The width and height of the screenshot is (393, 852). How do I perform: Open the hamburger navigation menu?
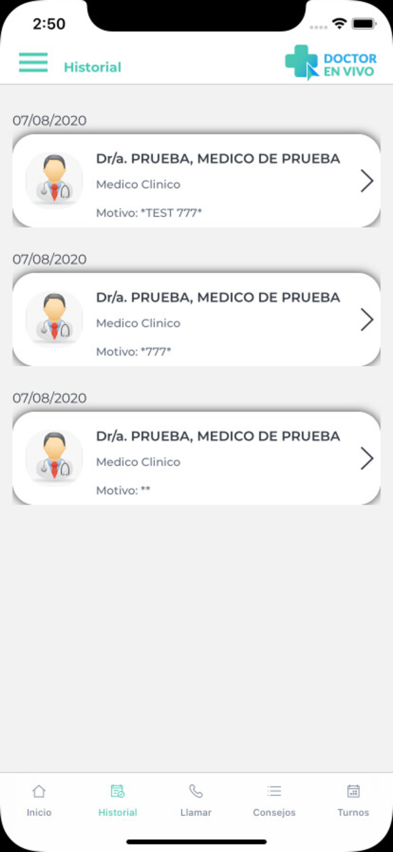click(x=33, y=62)
